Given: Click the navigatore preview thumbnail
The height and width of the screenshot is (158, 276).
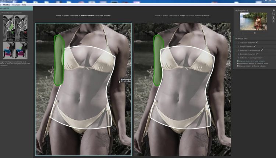Looking at the screenshot, I should [253, 21].
